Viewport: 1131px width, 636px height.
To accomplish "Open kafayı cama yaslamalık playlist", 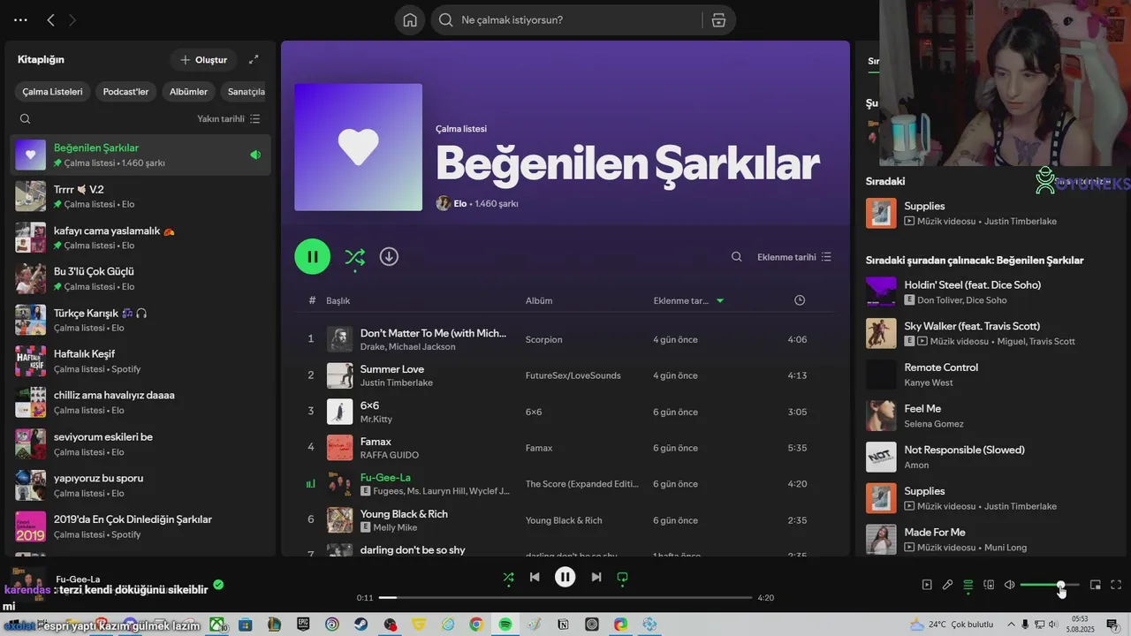I will (140, 237).
